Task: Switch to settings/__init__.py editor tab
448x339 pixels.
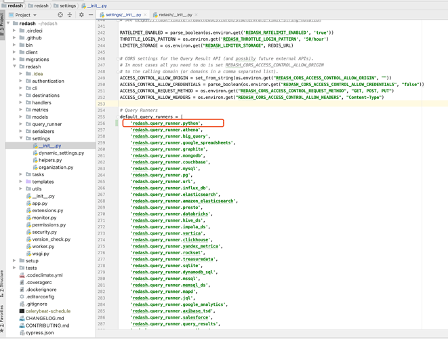Action: [123, 15]
